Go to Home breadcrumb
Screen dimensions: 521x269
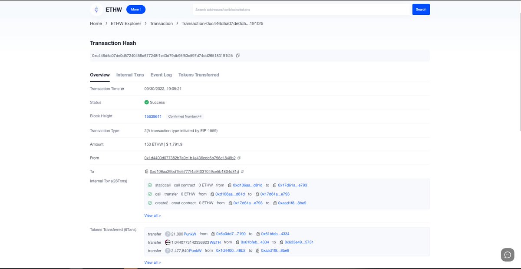click(x=96, y=23)
